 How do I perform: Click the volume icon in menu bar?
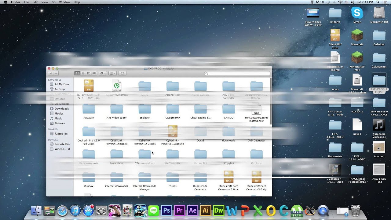click(352, 2)
